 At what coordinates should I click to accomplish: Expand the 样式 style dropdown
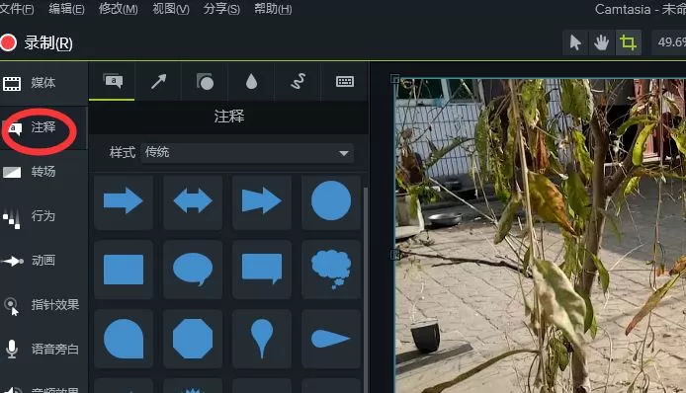point(247,153)
